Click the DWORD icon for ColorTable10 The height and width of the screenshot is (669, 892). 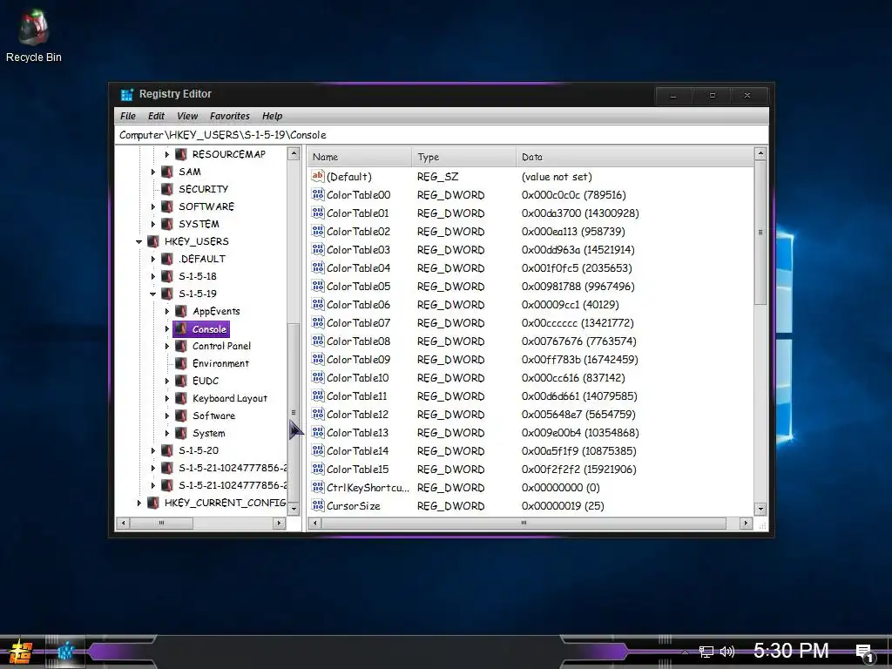[x=318, y=377]
